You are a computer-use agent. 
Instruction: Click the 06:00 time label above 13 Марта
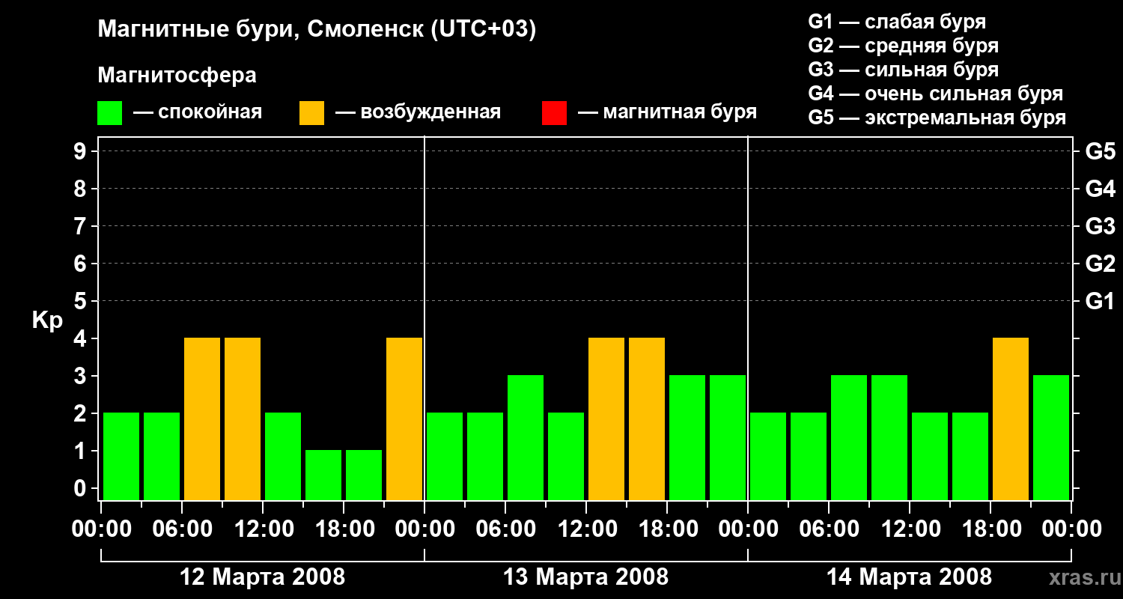[505, 529]
